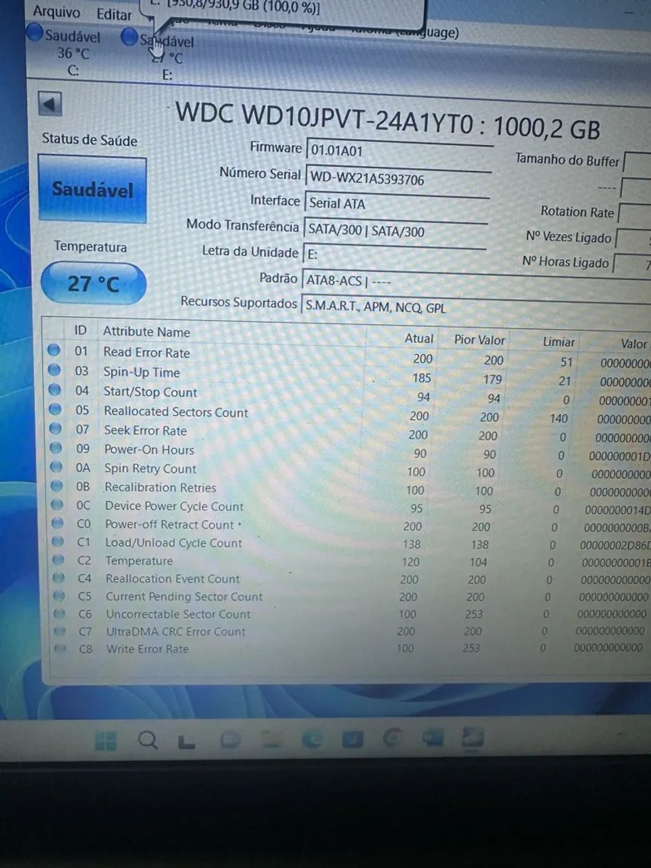The height and width of the screenshot is (868, 651).
Task: Click the Status de Saúde label
Action: coord(90,139)
